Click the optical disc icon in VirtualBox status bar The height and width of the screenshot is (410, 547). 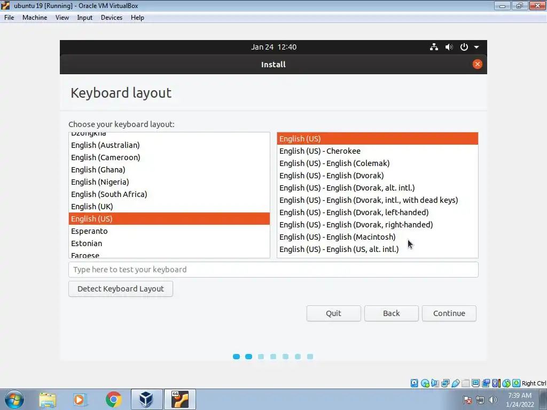(425, 383)
